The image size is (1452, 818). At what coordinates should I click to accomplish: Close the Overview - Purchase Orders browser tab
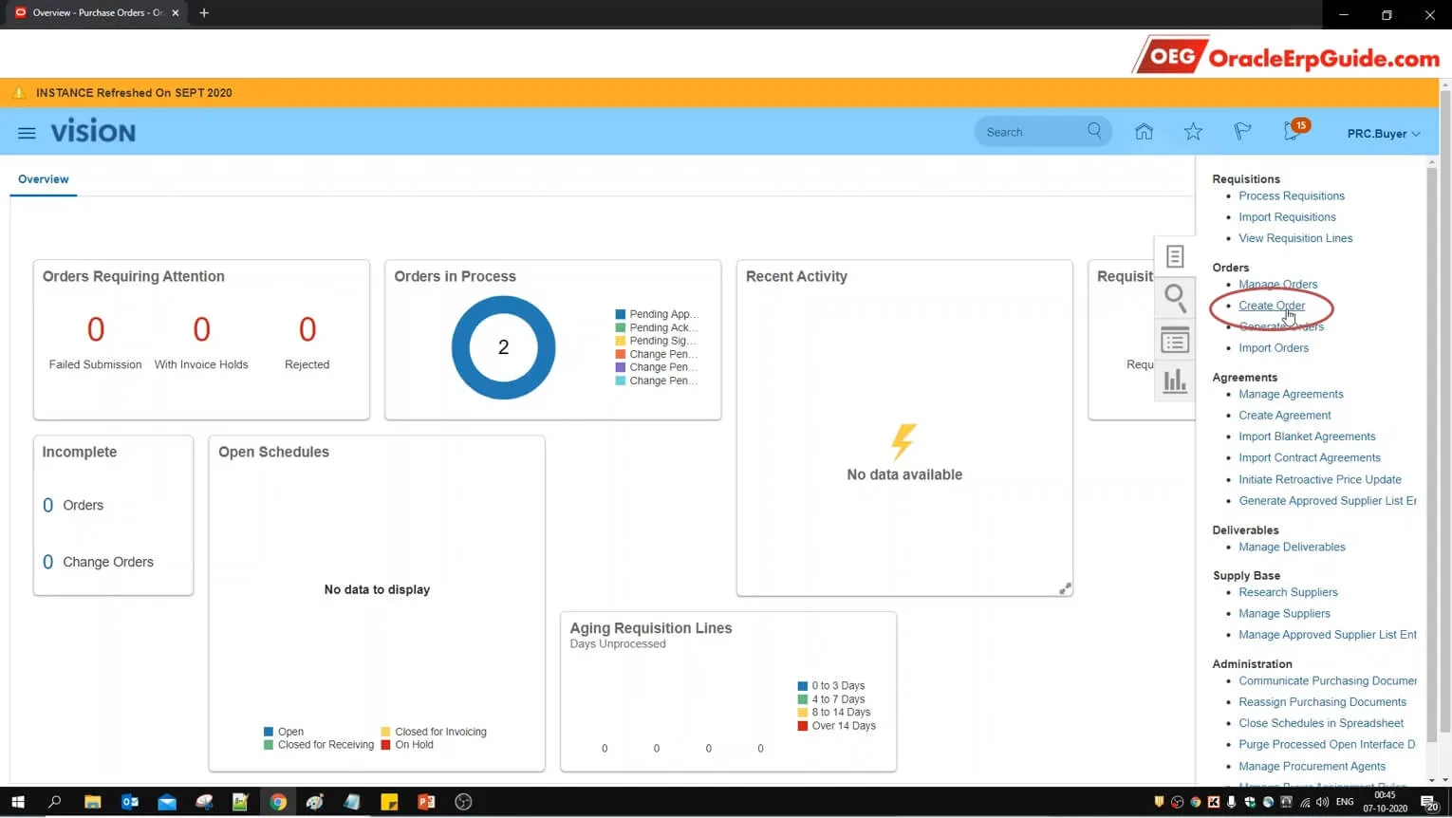point(176,13)
